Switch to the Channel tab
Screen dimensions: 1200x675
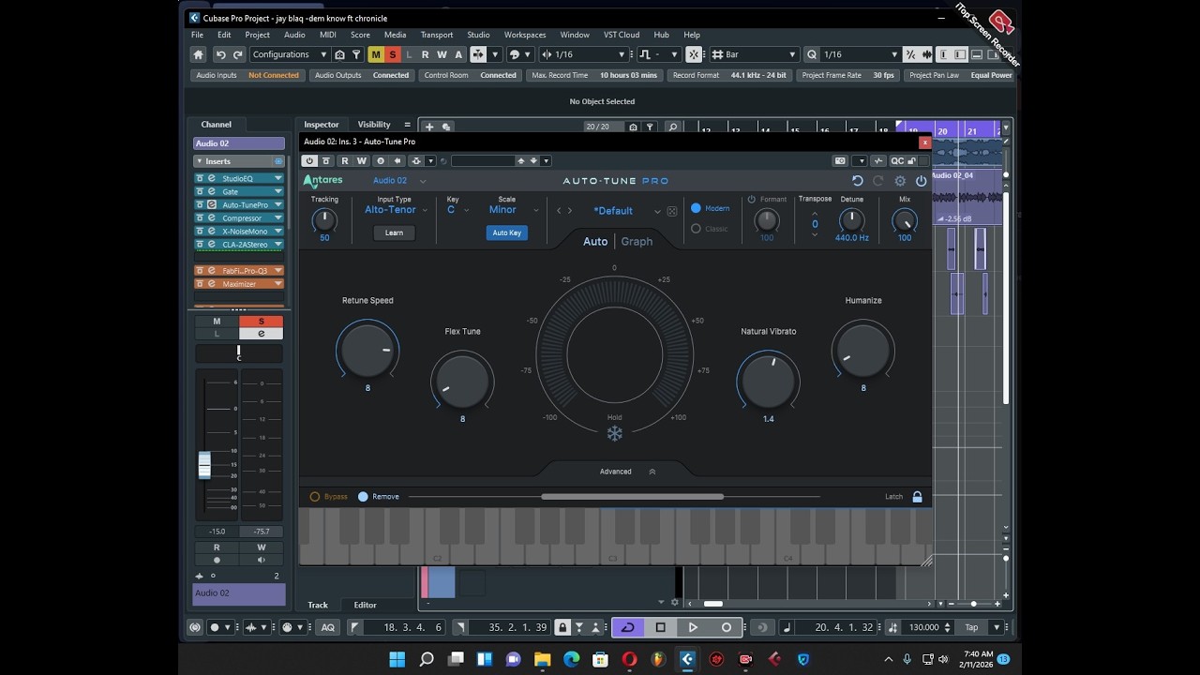pos(217,124)
